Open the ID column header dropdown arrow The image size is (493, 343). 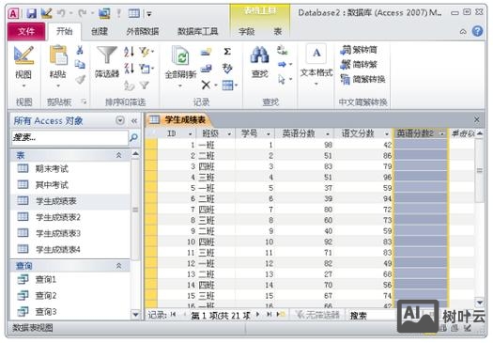click(191, 134)
